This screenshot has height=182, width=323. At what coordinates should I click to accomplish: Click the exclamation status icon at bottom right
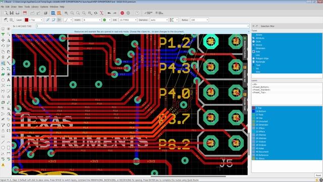[321, 180]
